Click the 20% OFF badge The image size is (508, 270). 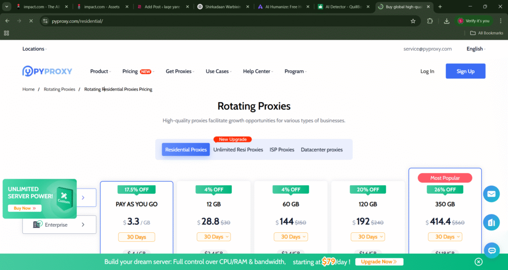pos(368,190)
